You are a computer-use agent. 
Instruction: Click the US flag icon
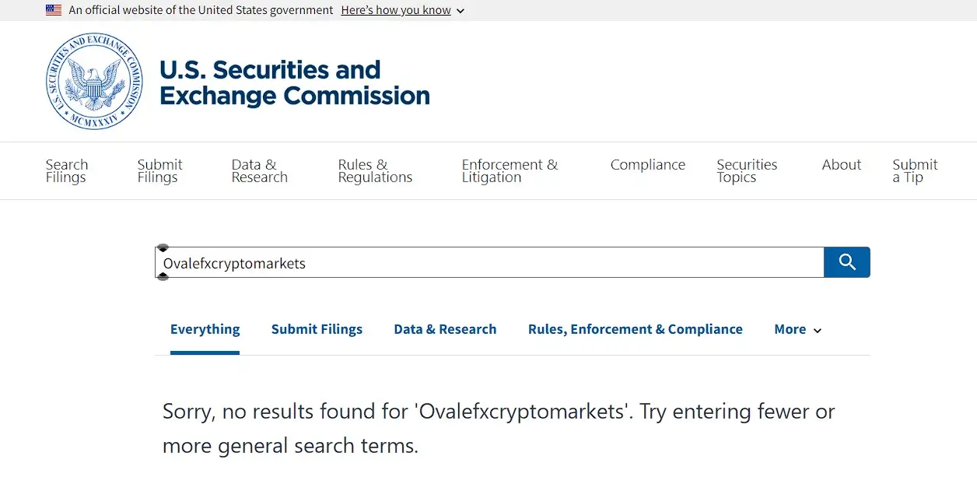pos(54,10)
